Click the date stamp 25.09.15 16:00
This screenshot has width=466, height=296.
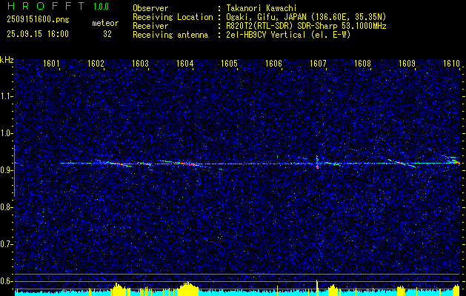pos(38,34)
